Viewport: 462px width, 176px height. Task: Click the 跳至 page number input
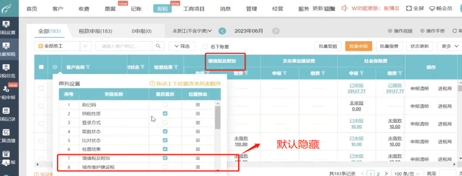pyautogui.click(x=447, y=173)
